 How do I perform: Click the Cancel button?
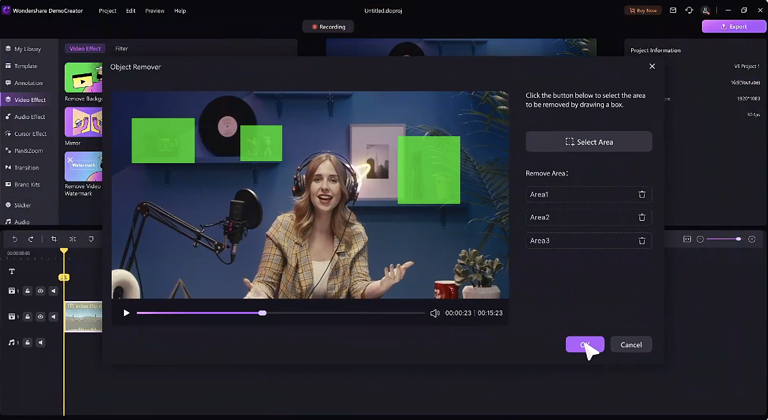coord(631,345)
